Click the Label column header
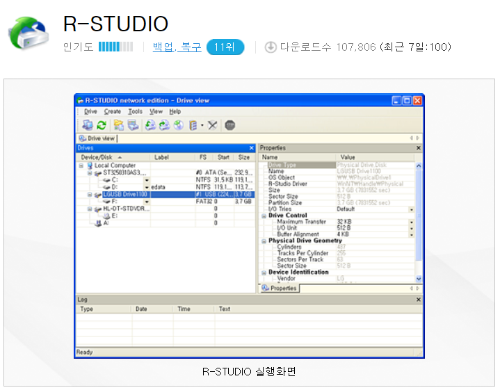This screenshot has height=390, width=500. point(172,157)
